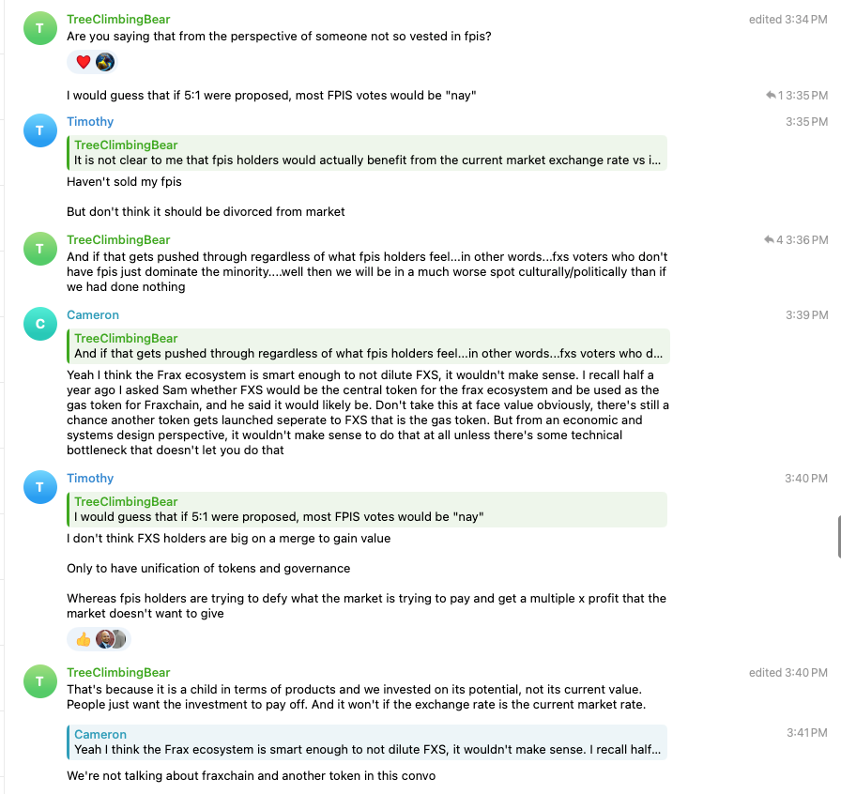This screenshot has width=841, height=794.
Task: Open quoted "And if that gets pushed through" reply
Action: (366, 345)
